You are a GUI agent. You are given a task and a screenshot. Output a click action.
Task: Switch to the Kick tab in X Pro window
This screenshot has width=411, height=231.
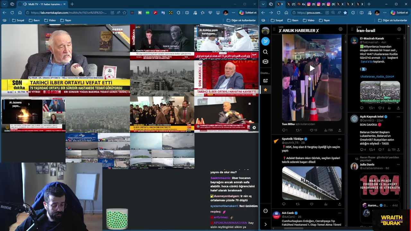pyautogui.click(x=302, y=4)
